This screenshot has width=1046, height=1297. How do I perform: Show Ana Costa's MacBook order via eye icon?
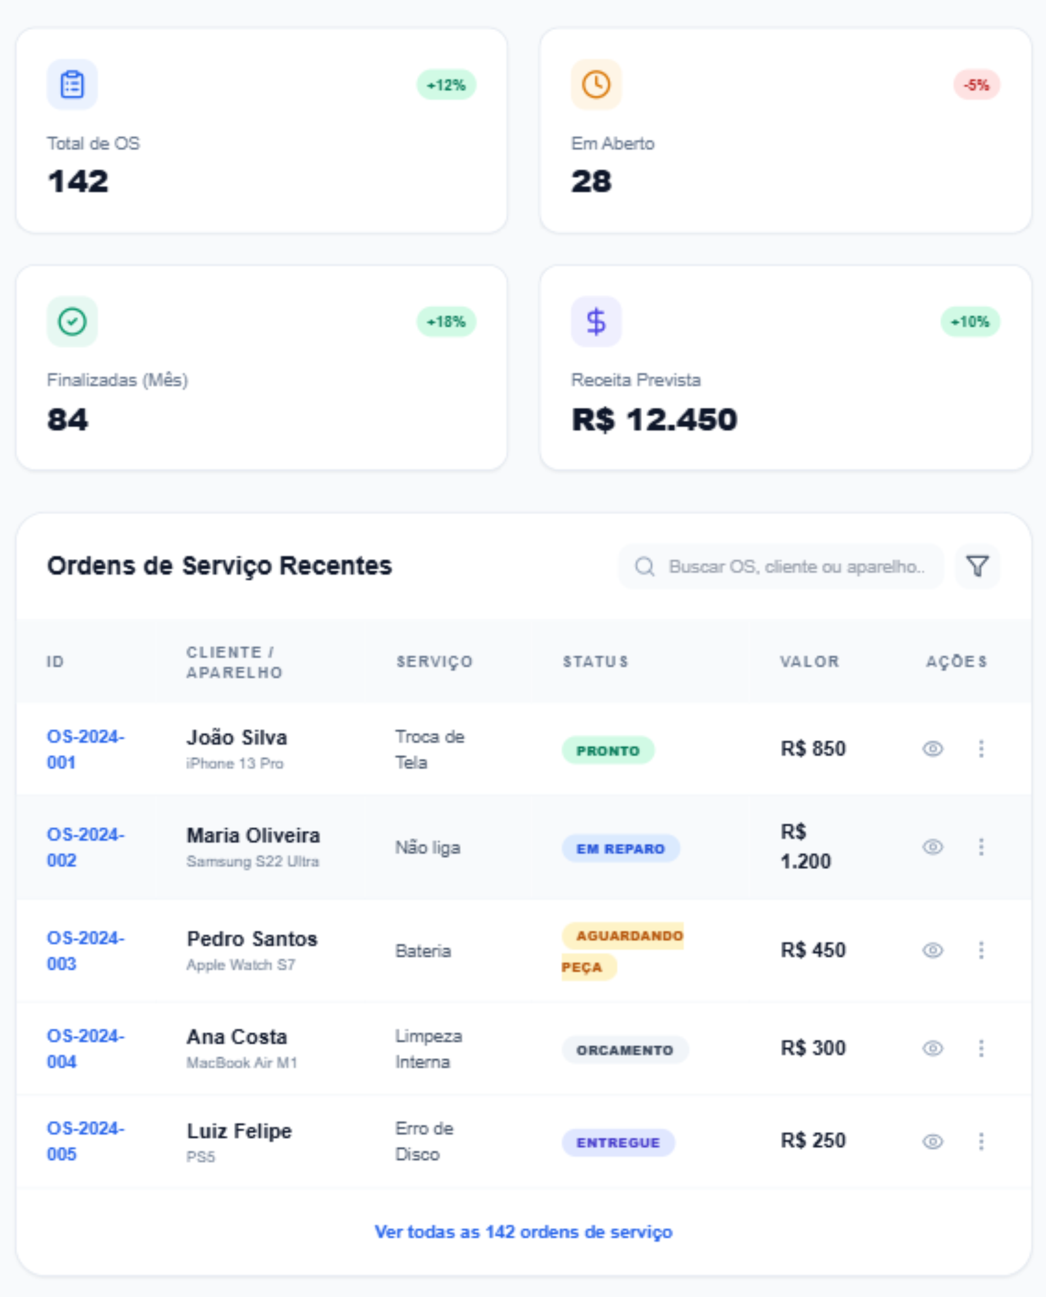(932, 1048)
